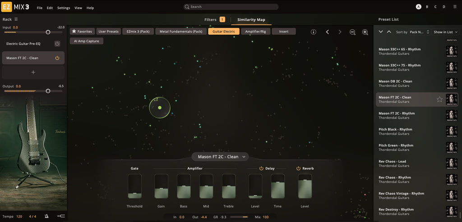
Task: Select Pitch Green - Rhythm preset
Action: [x=417, y=148]
